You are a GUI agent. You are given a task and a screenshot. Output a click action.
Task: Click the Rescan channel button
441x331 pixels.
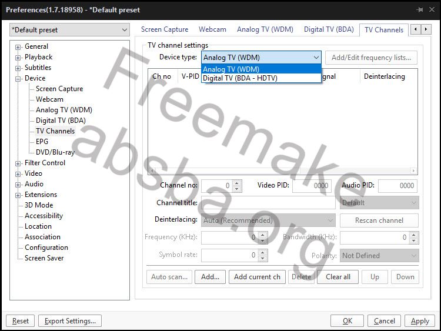tap(379, 220)
